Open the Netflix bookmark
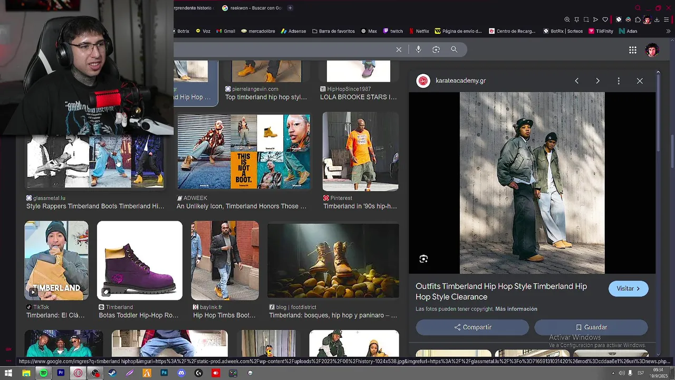The height and width of the screenshot is (380, 675). tap(419, 31)
